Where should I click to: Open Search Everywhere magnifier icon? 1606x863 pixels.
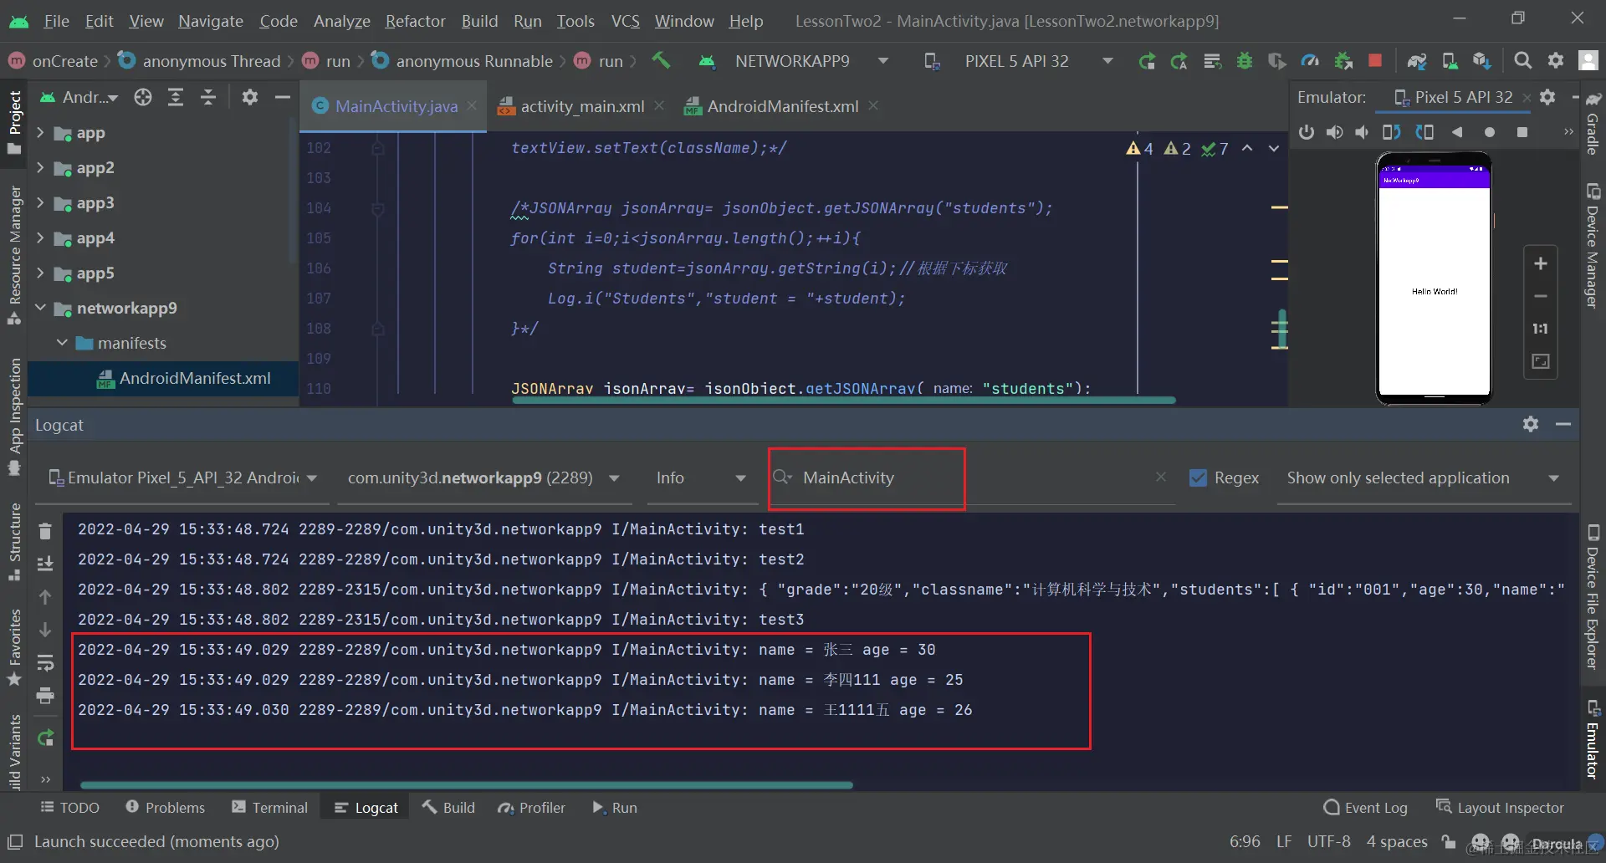(x=1523, y=60)
